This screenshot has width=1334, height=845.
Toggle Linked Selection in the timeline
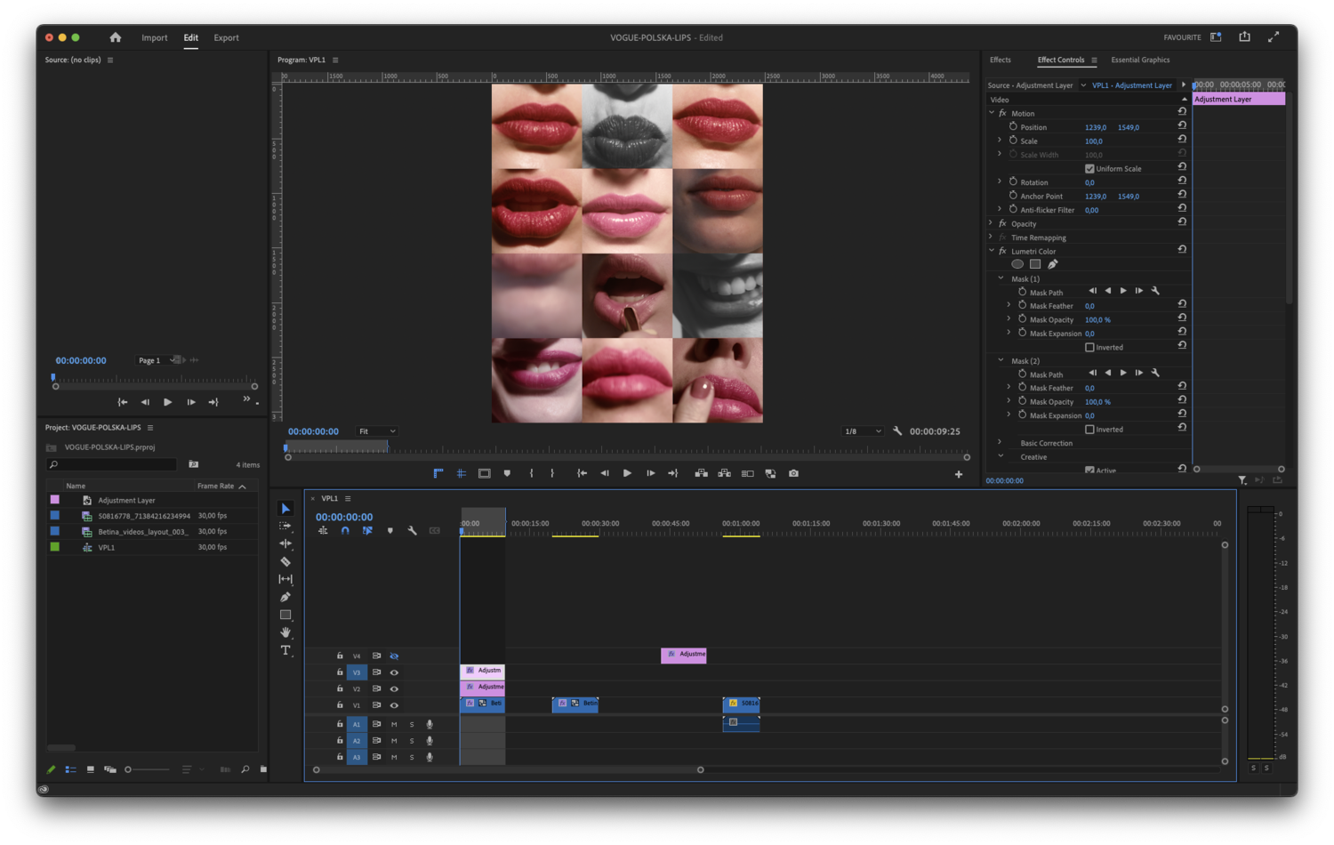pyautogui.click(x=367, y=531)
